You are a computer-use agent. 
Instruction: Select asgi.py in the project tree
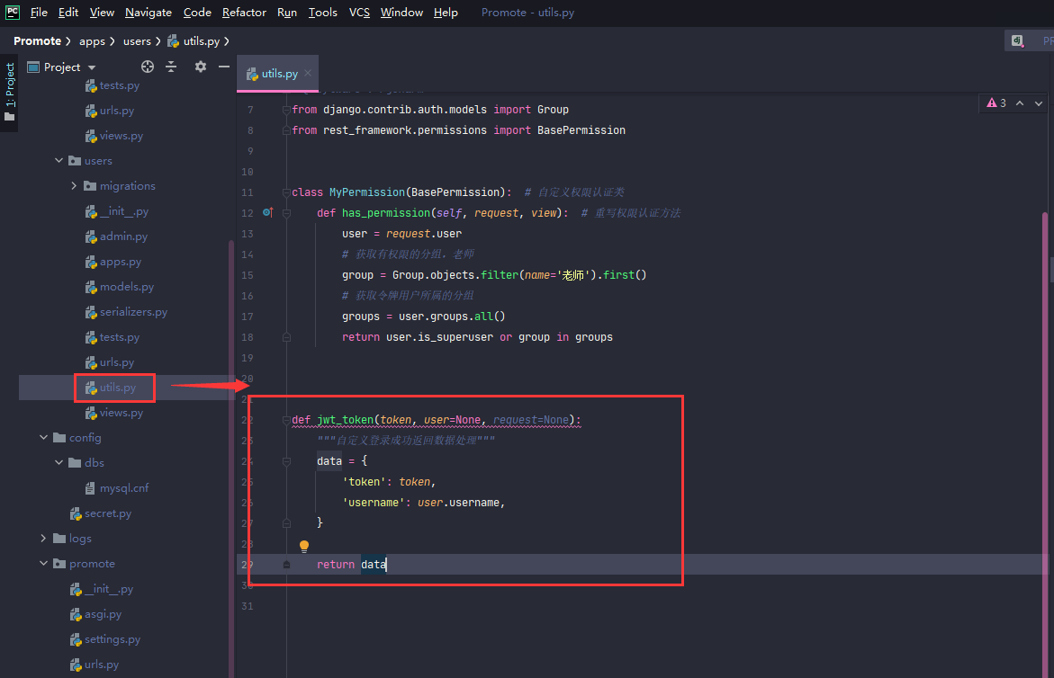click(103, 613)
